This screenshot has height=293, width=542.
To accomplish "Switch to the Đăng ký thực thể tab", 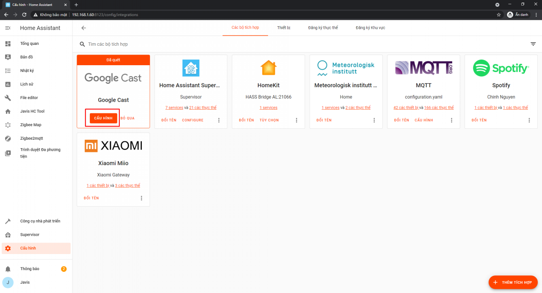I will coord(323,28).
